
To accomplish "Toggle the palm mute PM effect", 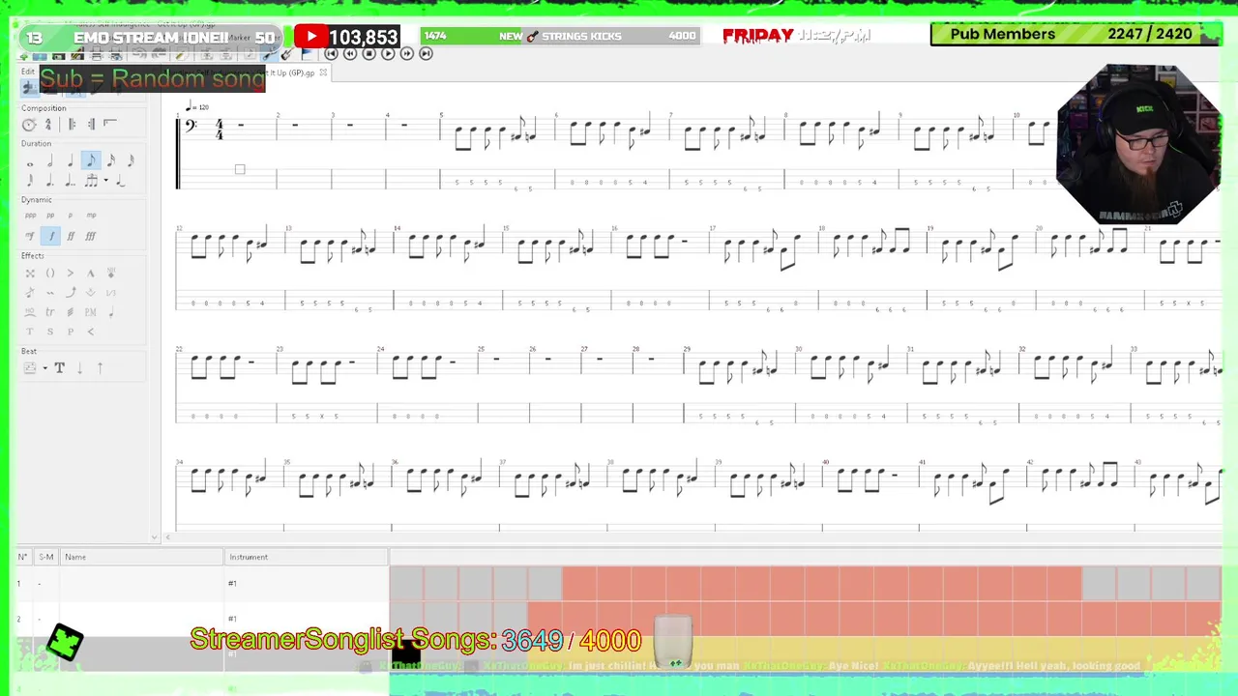I will click(91, 312).
